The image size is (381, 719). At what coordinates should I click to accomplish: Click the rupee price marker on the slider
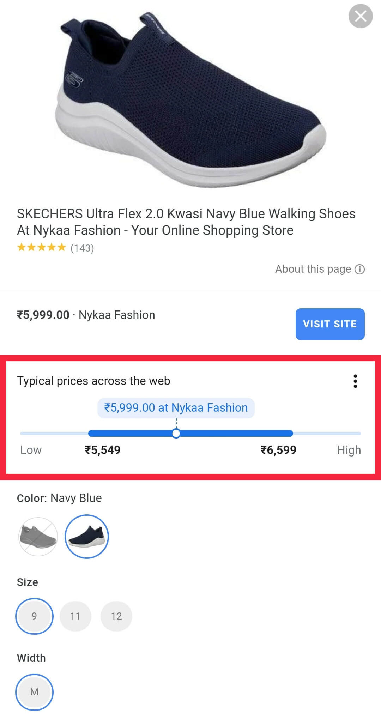176,407
